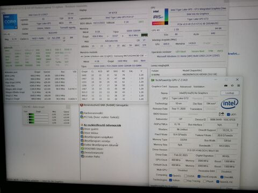Click icon next to Driver leírása
Screen dimensions: 258x193
click(x=82, y=133)
